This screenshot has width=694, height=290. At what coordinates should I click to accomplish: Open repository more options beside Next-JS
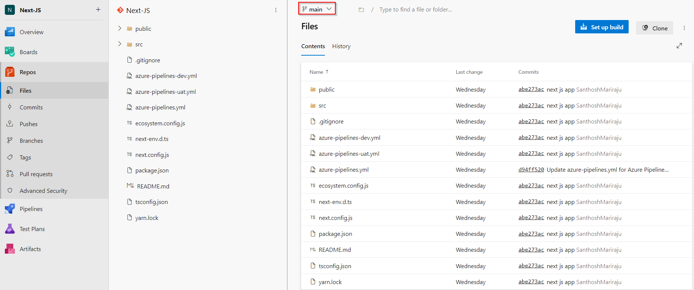point(276,10)
